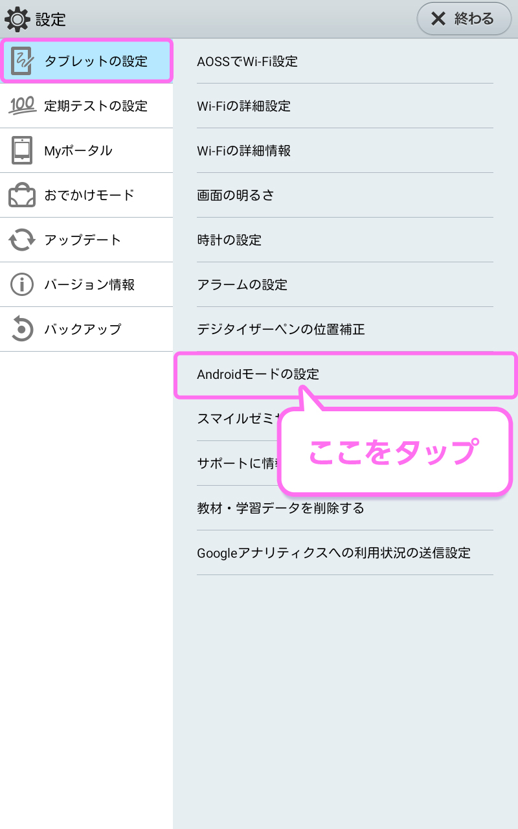
Task: Switch to 定期テストの設定 tab
Action: pos(86,106)
